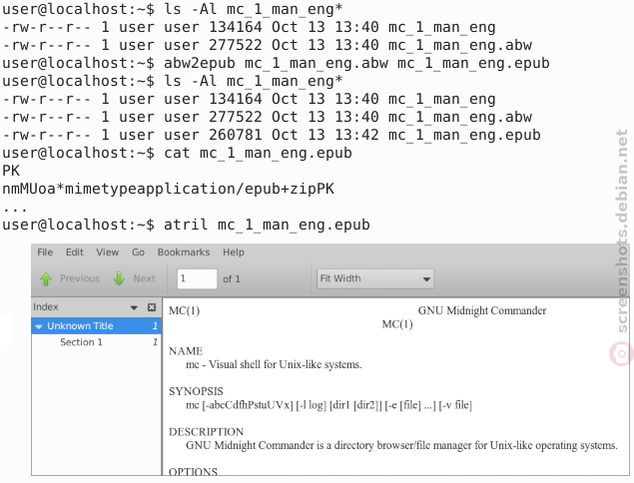This screenshot has height=483, width=634.
Task: Collapse the Unknown Title tree node
Action: (x=39, y=326)
